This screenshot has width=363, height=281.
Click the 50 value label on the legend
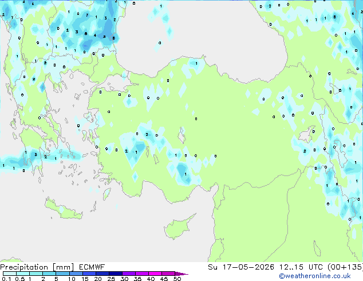pyautogui.click(x=177, y=279)
